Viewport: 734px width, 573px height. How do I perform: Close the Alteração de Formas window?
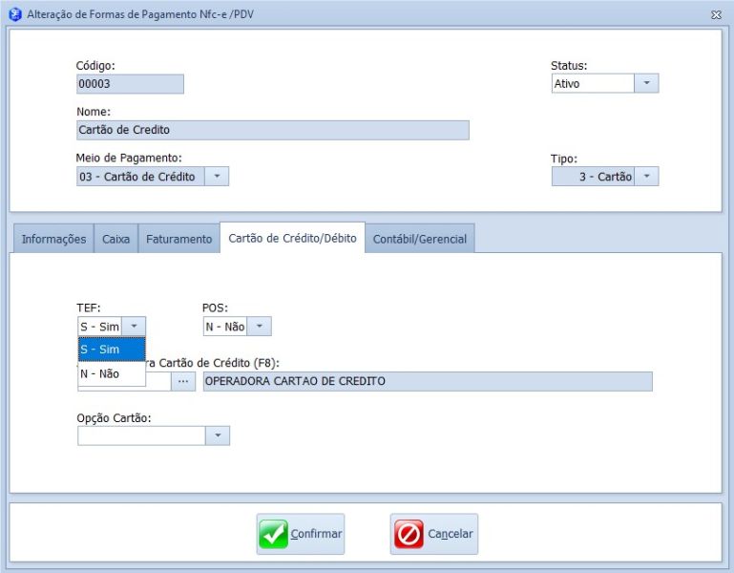[716, 14]
